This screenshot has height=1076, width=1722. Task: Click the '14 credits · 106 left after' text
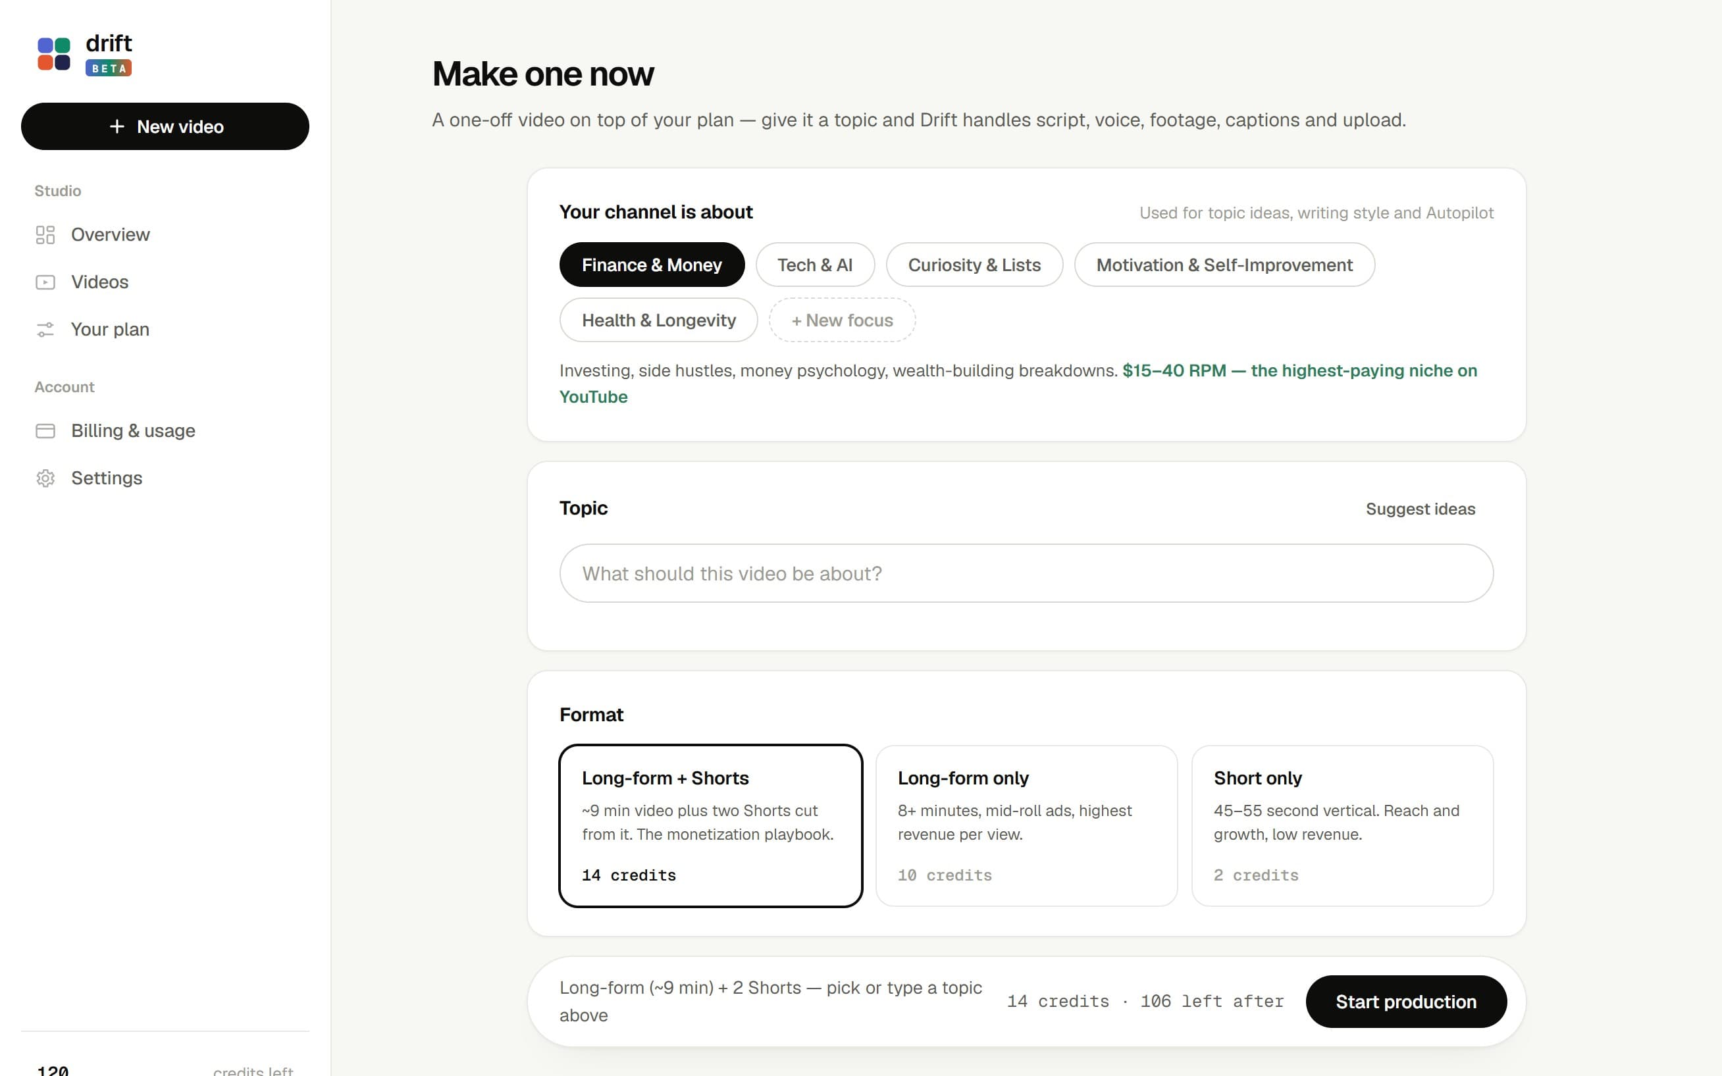click(1145, 1002)
